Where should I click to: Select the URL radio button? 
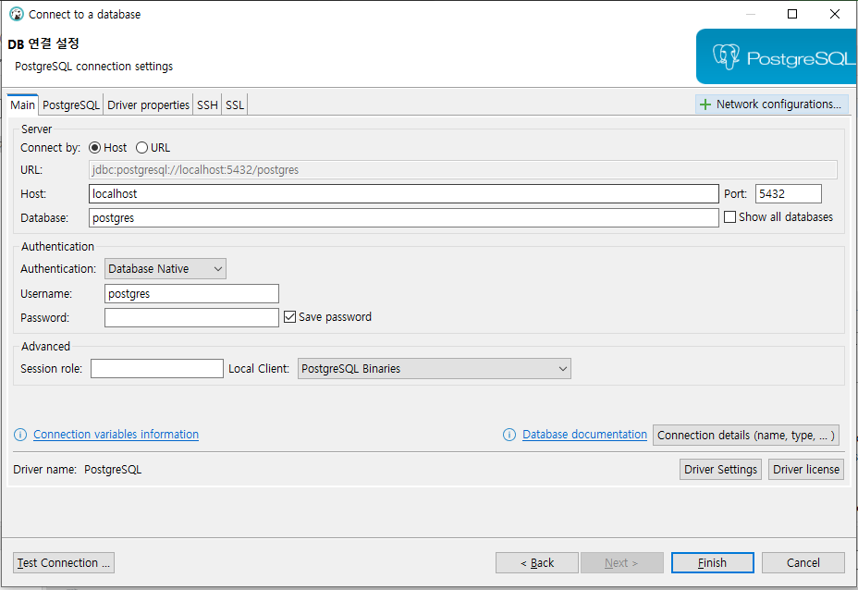coord(141,148)
